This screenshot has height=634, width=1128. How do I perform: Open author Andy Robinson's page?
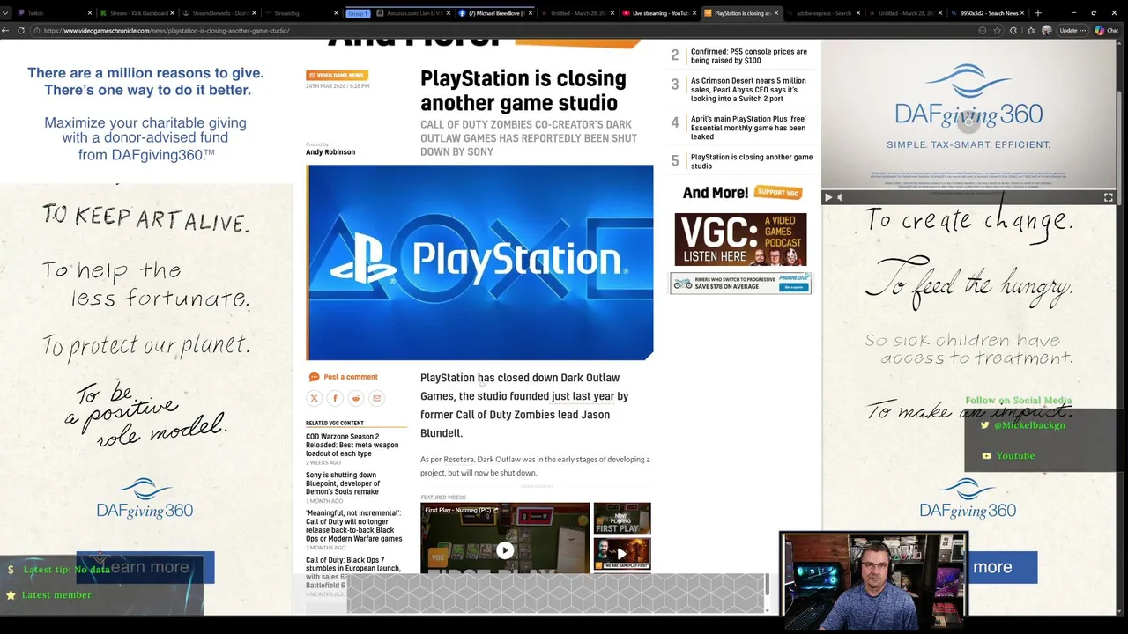(330, 151)
